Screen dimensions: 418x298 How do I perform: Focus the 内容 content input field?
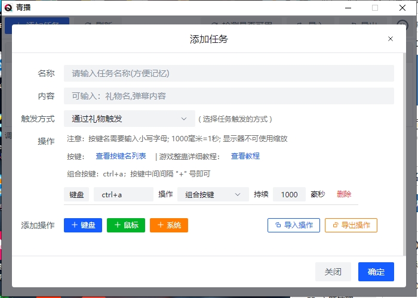[229, 96]
